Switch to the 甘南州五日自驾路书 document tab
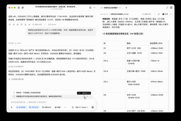181x121 pixels. coord(111,8)
